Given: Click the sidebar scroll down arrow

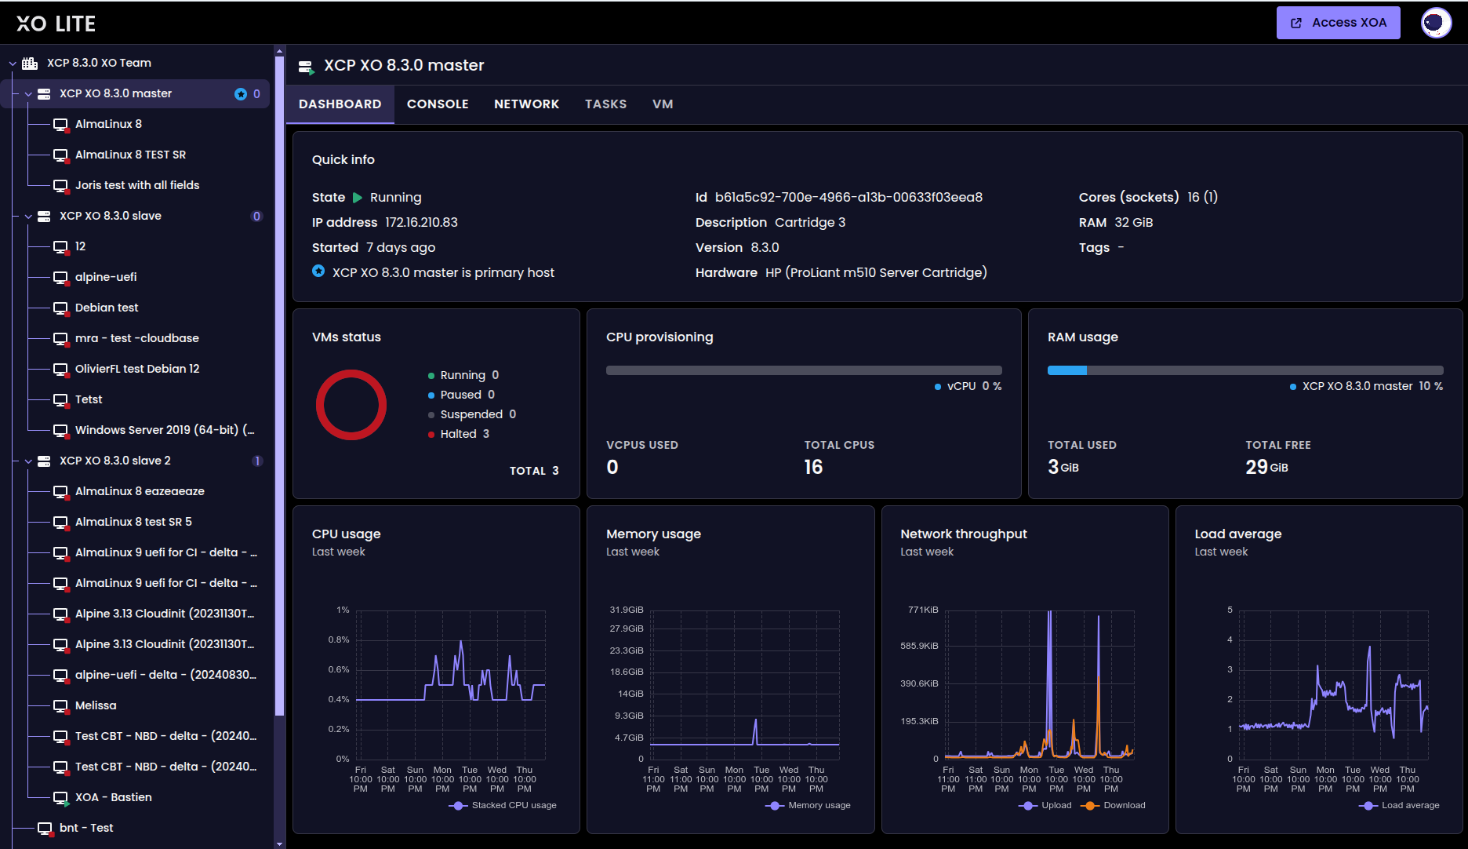Looking at the screenshot, I should pyautogui.click(x=279, y=844).
